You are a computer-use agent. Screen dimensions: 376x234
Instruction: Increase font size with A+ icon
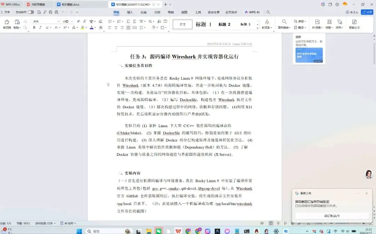pos(78,21)
